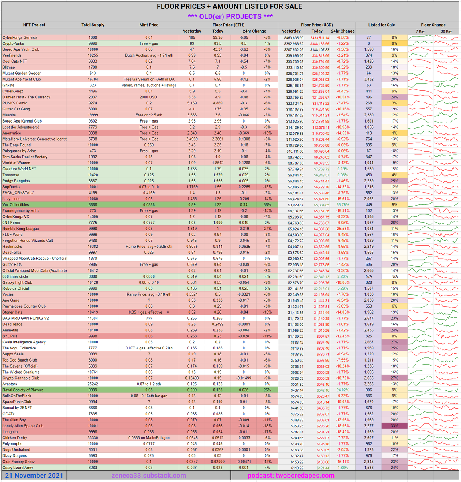Select the CryptoPunks project name
The width and height of the screenshot is (461, 482).
[13, 43]
